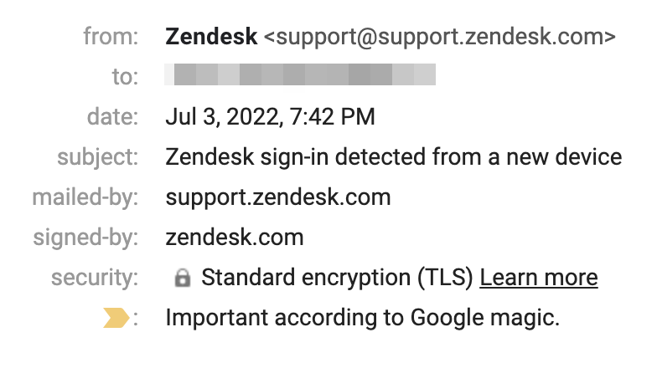657x368 pixels.
Task: Click the Standard encryption (TLS) text
Action: 338,278
